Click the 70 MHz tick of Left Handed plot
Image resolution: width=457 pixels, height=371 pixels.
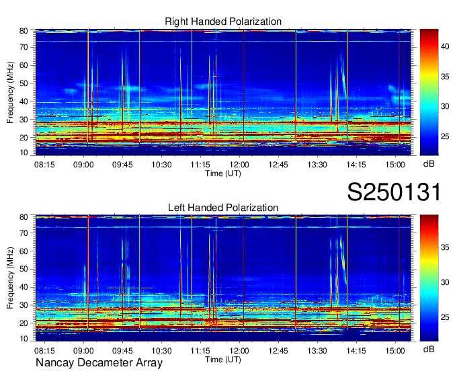(24, 233)
